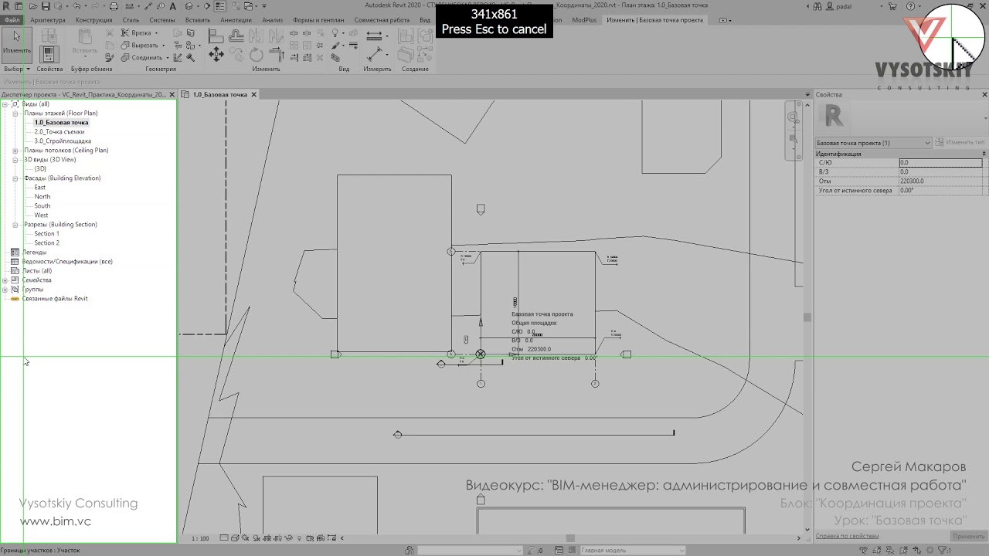Close the 1.0_Базовая точка view tab
This screenshot has width=989, height=556.
click(x=253, y=94)
